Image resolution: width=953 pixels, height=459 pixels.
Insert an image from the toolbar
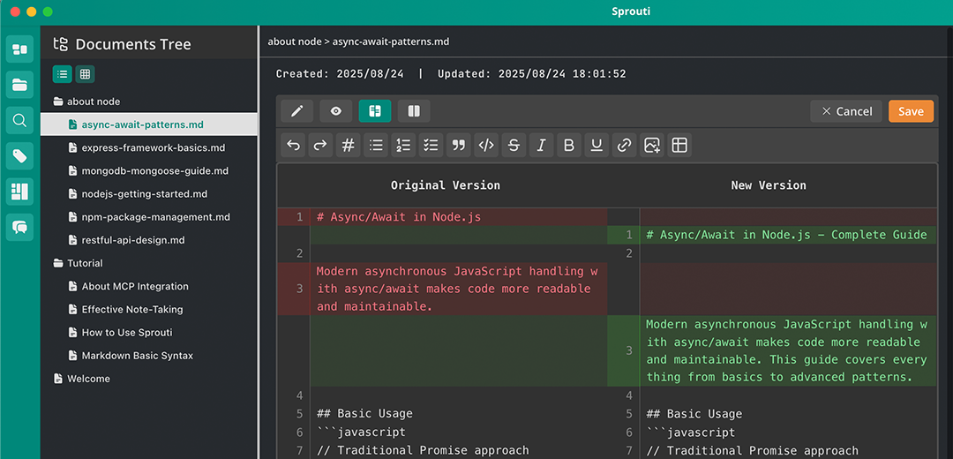tap(652, 146)
